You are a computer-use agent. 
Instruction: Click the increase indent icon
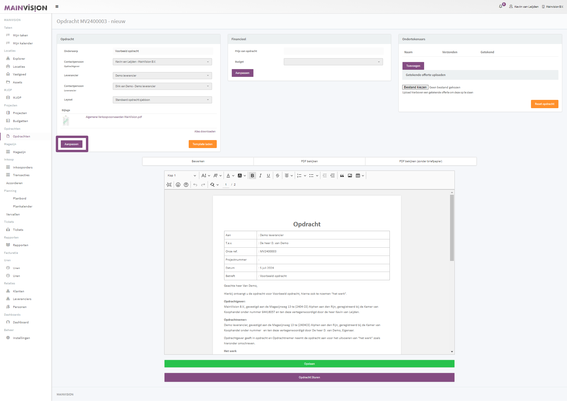coord(333,176)
